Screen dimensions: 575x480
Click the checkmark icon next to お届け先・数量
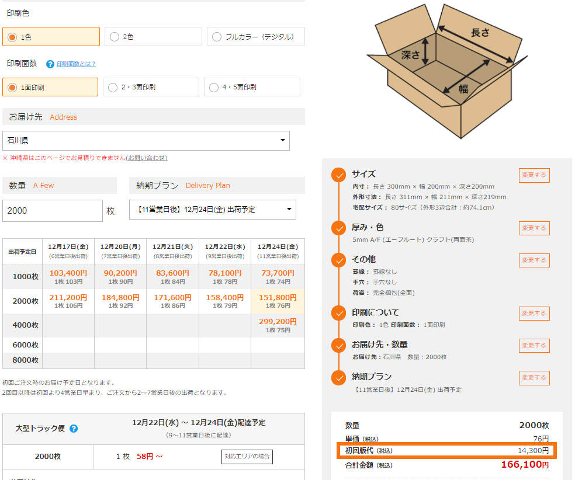tap(338, 346)
